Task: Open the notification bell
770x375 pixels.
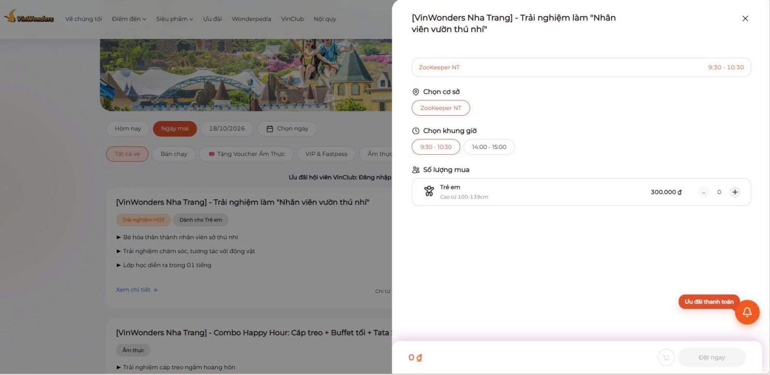Action: (x=747, y=312)
